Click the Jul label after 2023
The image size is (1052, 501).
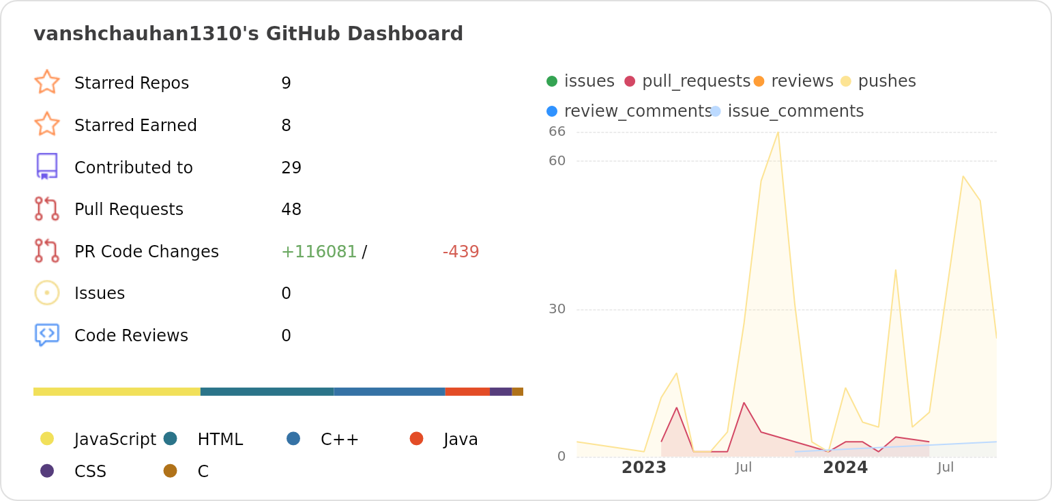[744, 468]
